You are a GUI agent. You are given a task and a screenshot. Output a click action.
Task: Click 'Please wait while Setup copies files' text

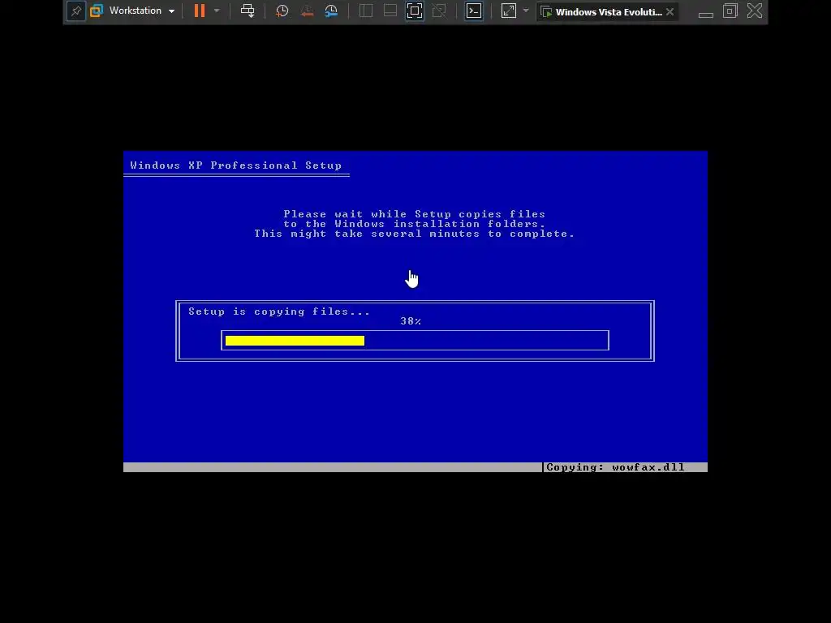pos(415,214)
